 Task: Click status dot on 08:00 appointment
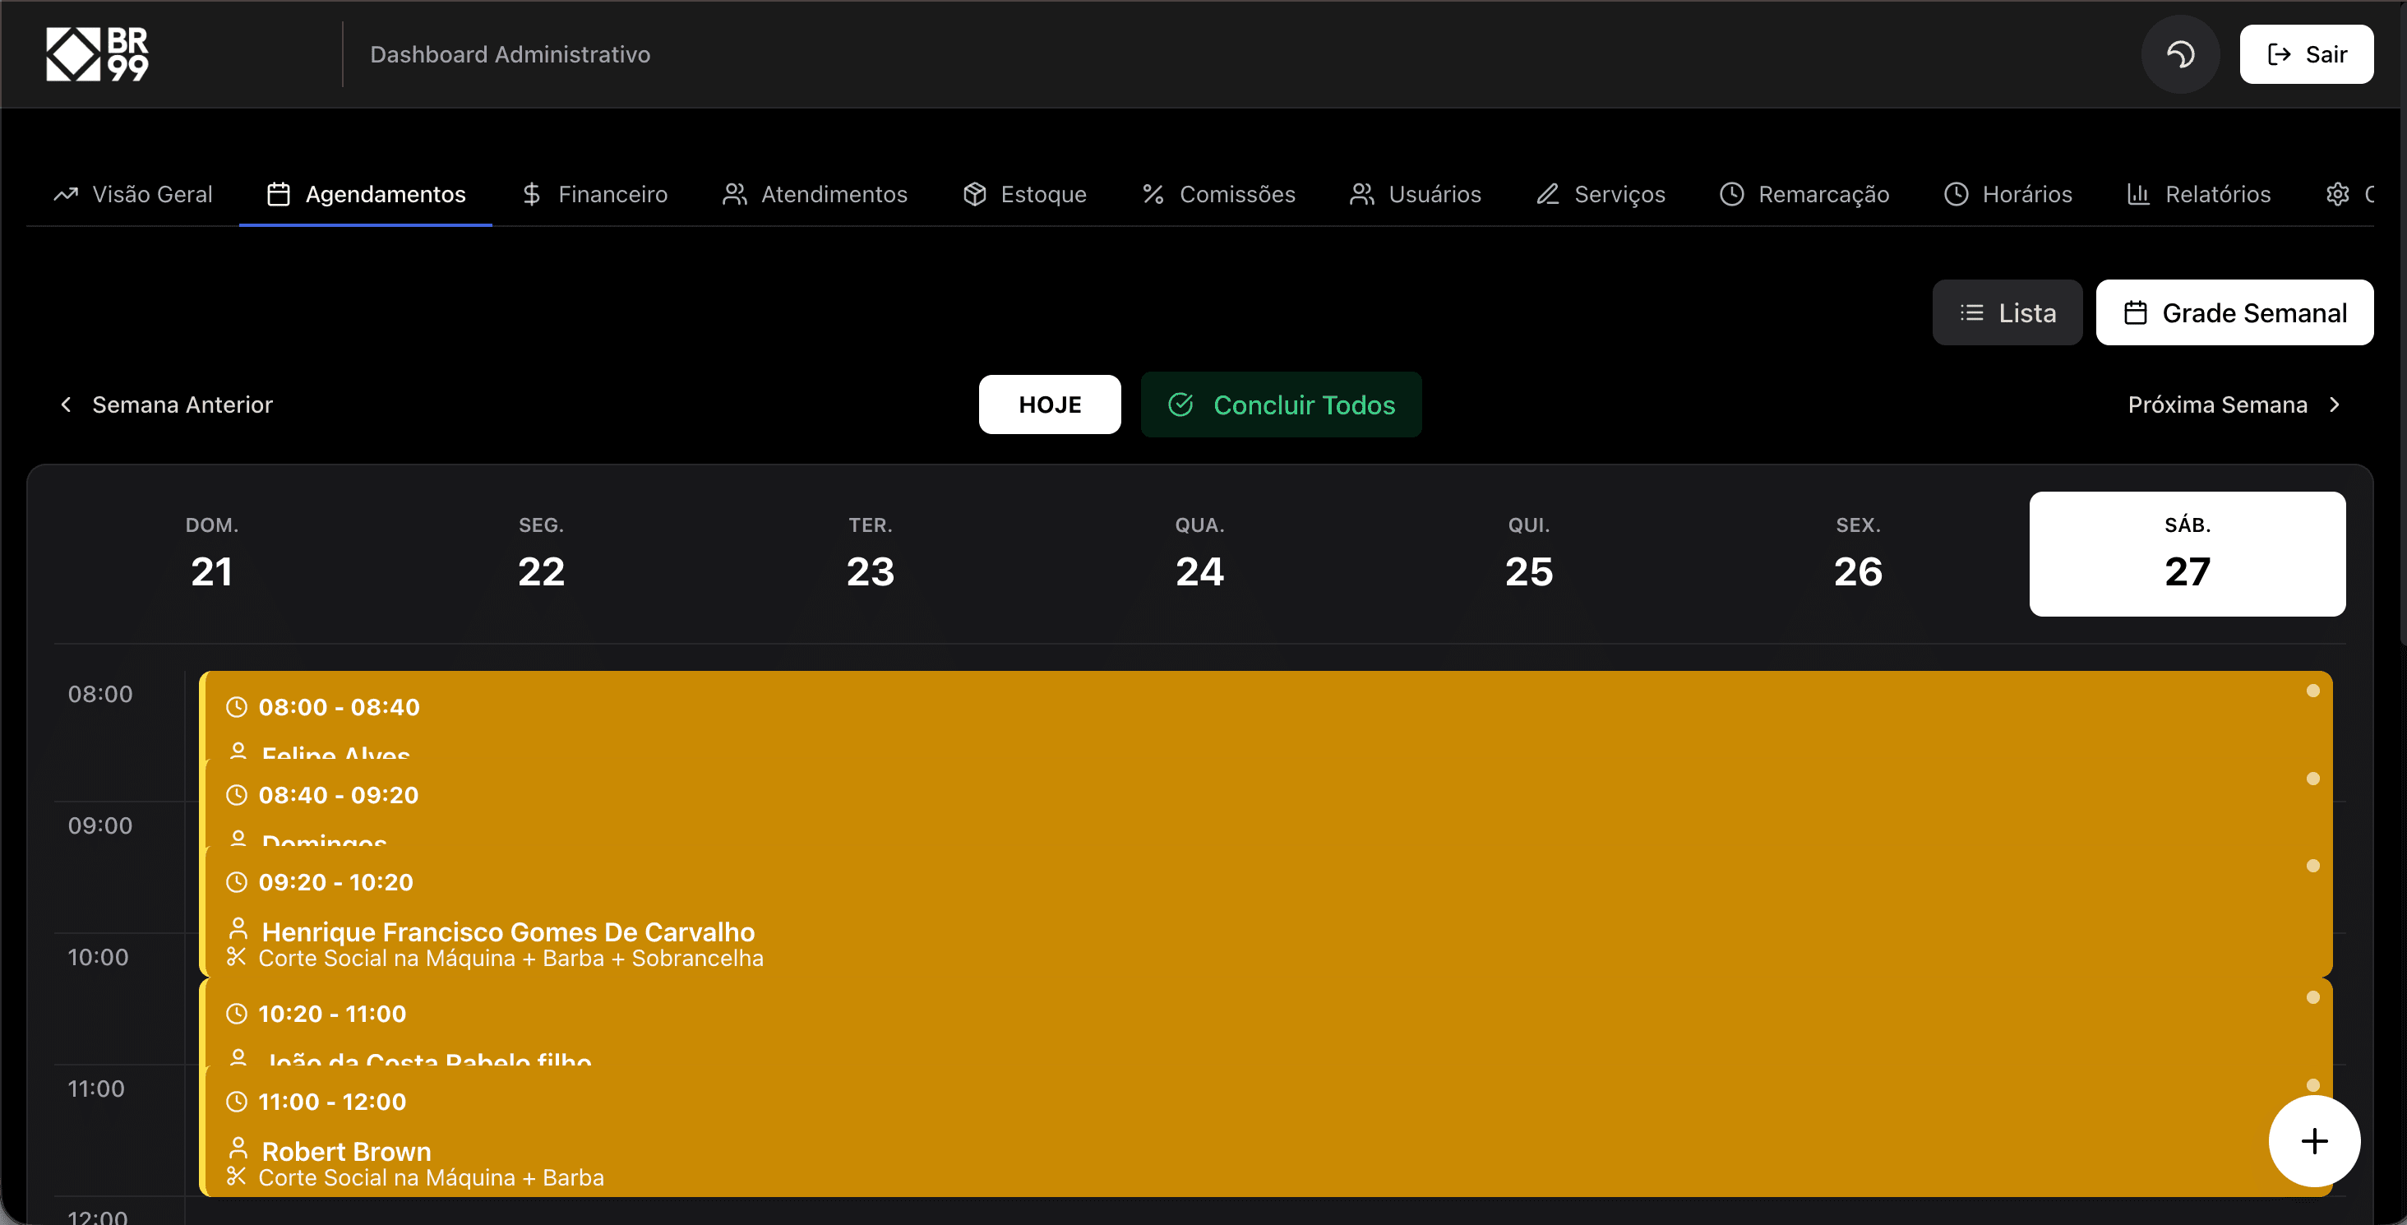2312,691
